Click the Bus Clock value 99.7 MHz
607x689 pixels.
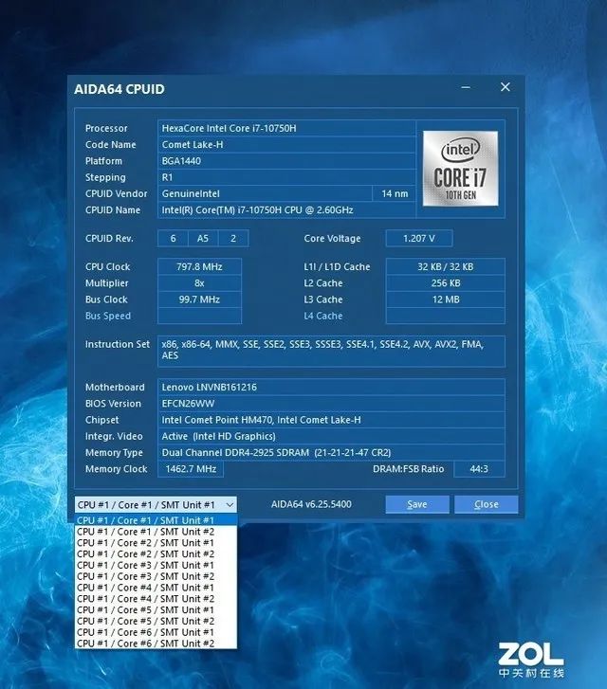click(x=199, y=299)
